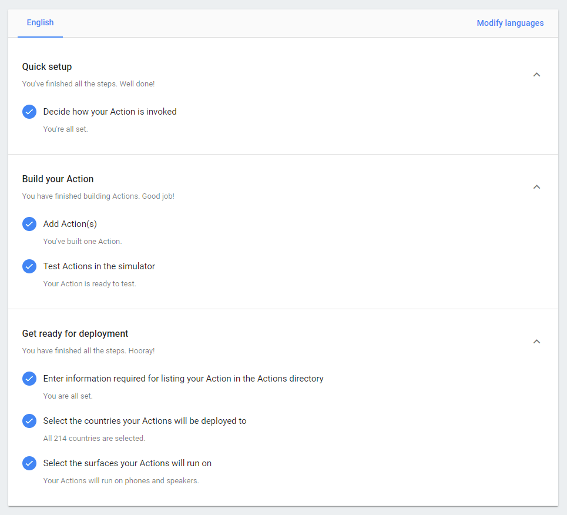Click the checkmark icon next to Add Action(s)
The image size is (567, 515).
pos(29,224)
